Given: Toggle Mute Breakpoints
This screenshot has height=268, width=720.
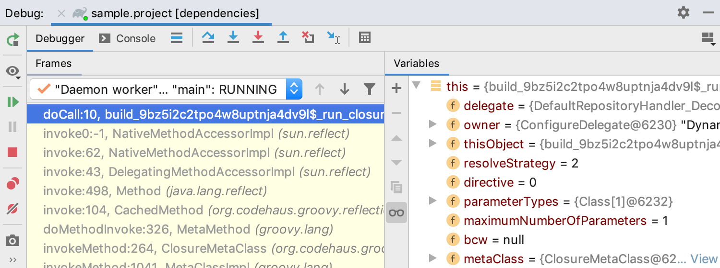Looking at the screenshot, I should point(13,209).
